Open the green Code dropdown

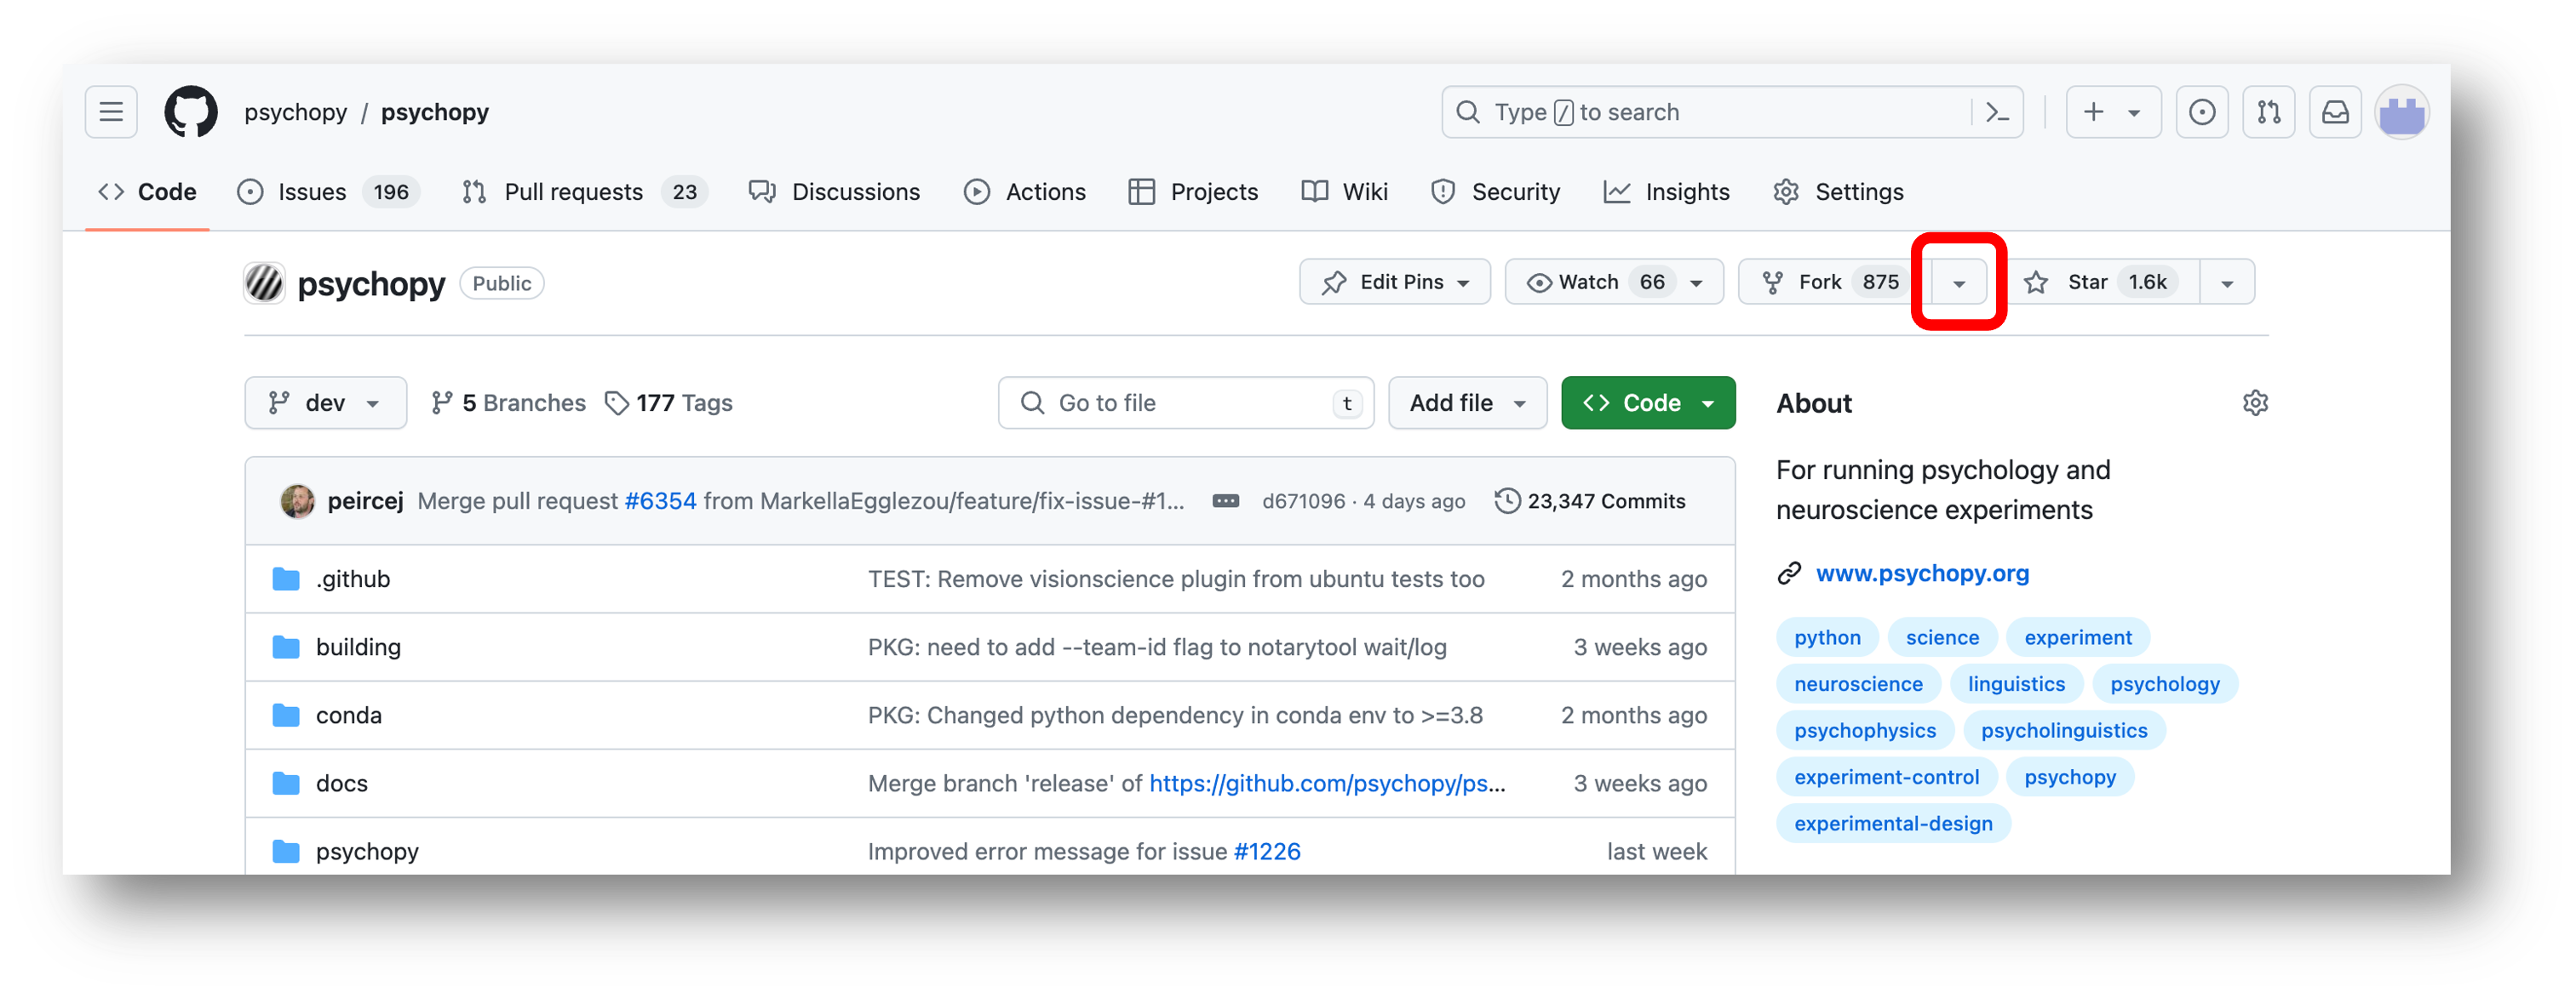[1647, 402]
